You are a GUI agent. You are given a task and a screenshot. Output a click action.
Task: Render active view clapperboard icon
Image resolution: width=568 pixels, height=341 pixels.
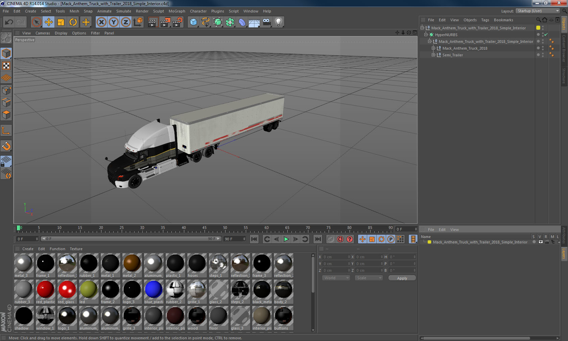tap(153, 22)
